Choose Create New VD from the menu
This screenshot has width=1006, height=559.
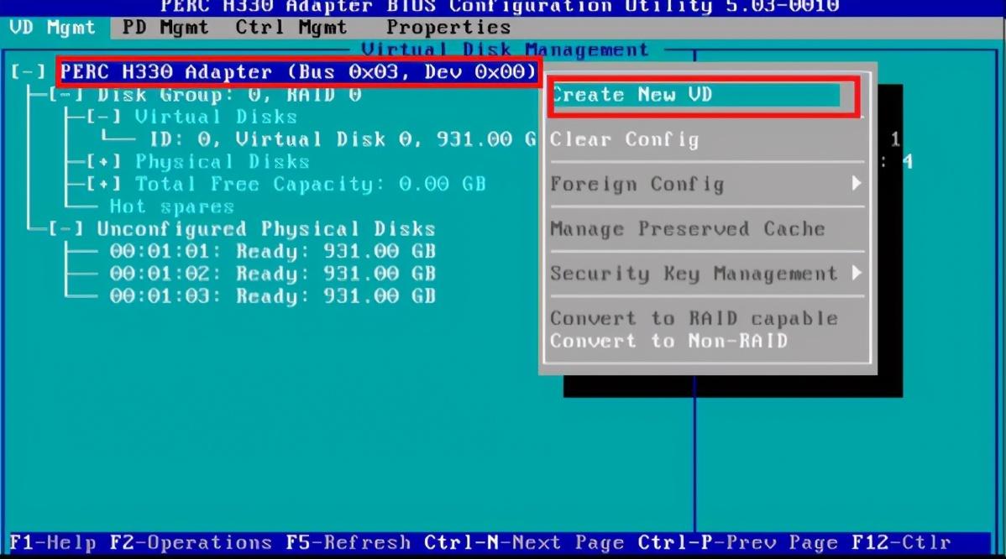tap(695, 95)
